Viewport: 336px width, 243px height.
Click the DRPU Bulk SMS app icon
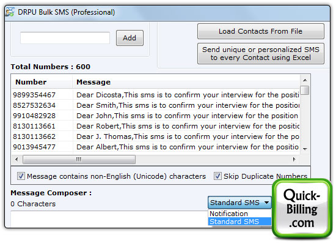[10, 12]
